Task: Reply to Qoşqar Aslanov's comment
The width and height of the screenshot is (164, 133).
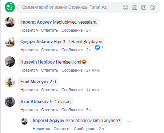Action: [x=49, y=50]
